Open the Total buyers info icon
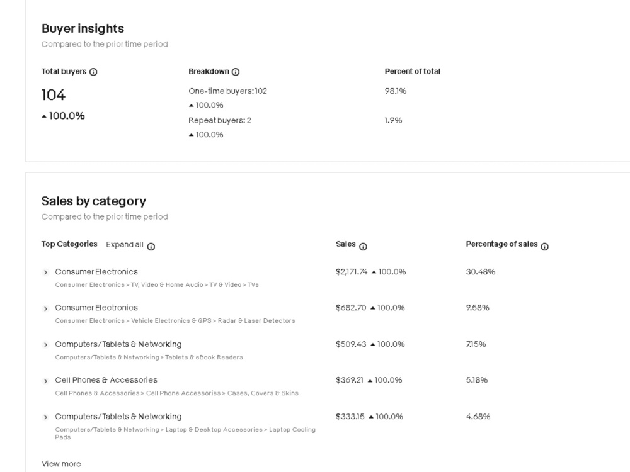Image resolution: width=630 pixels, height=472 pixels. pyautogui.click(x=93, y=72)
